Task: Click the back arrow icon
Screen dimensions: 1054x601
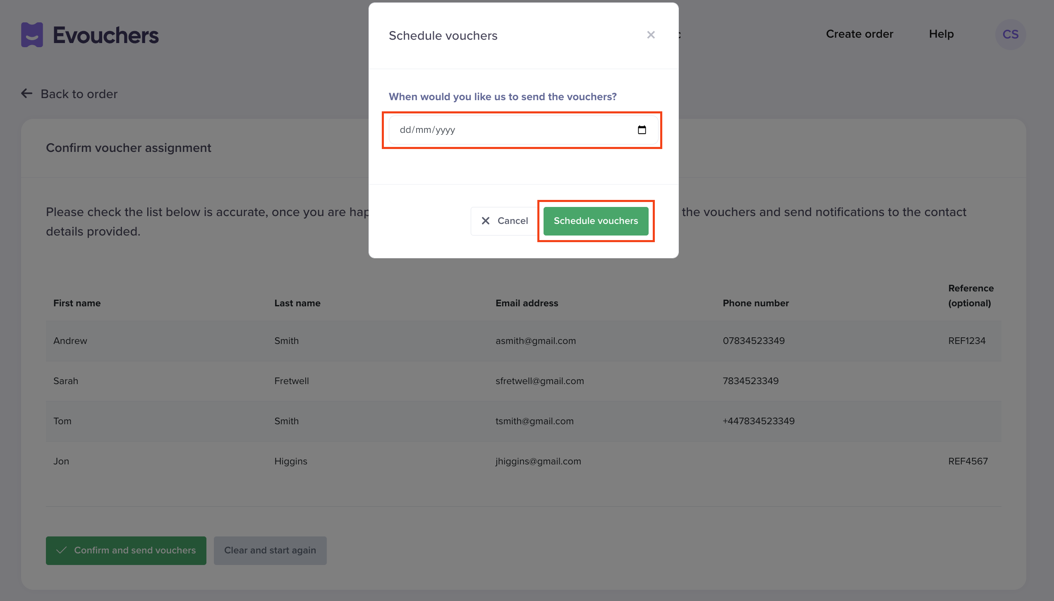Action: click(x=27, y=94)
